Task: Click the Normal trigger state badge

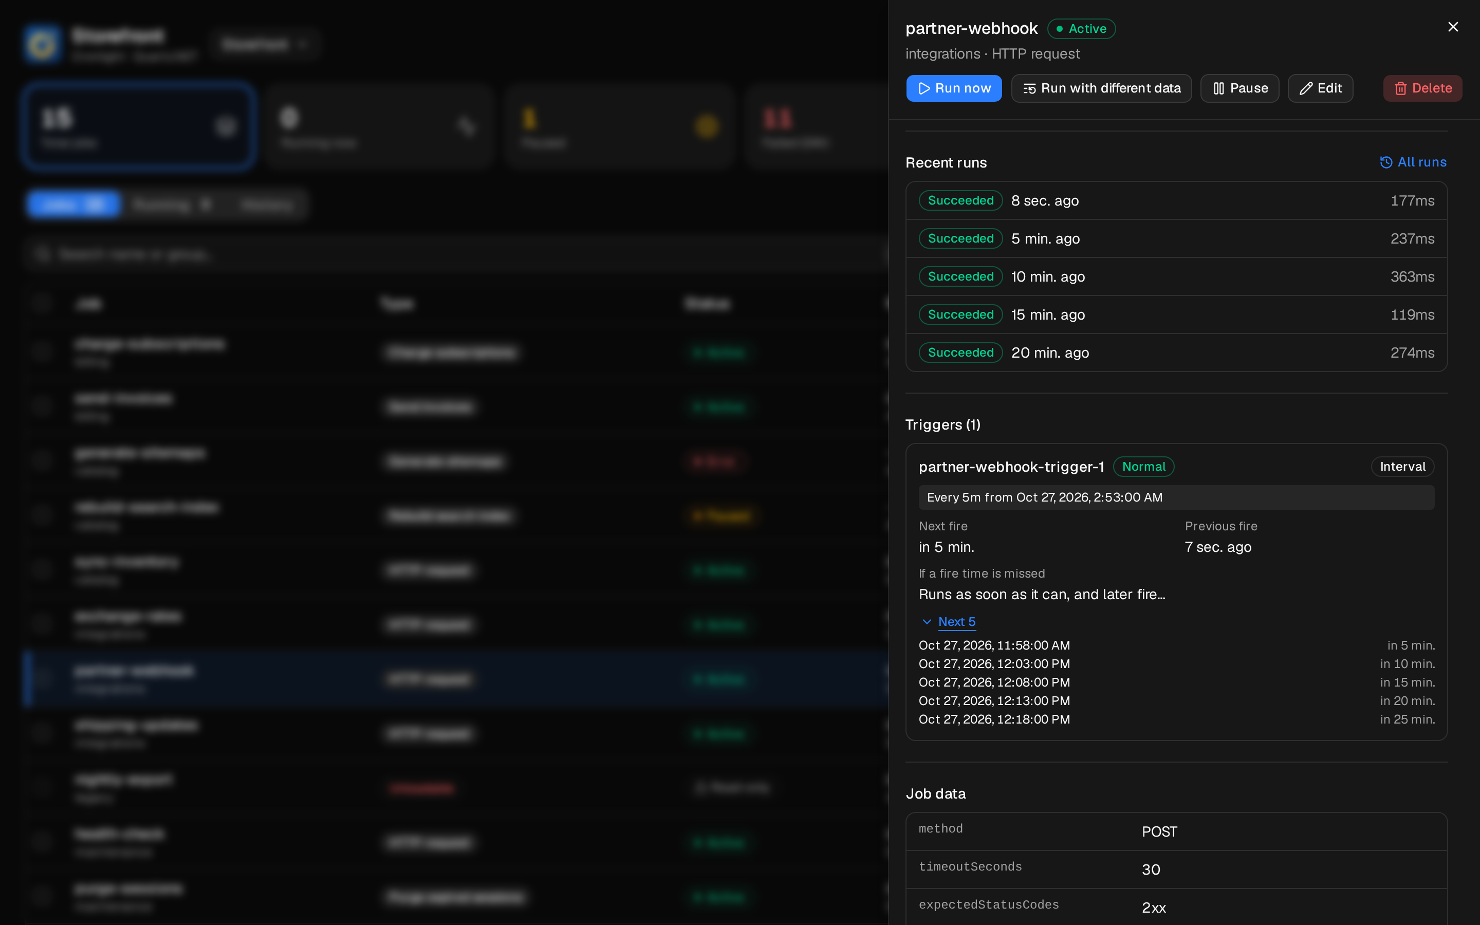Action: coord(1143,467)
